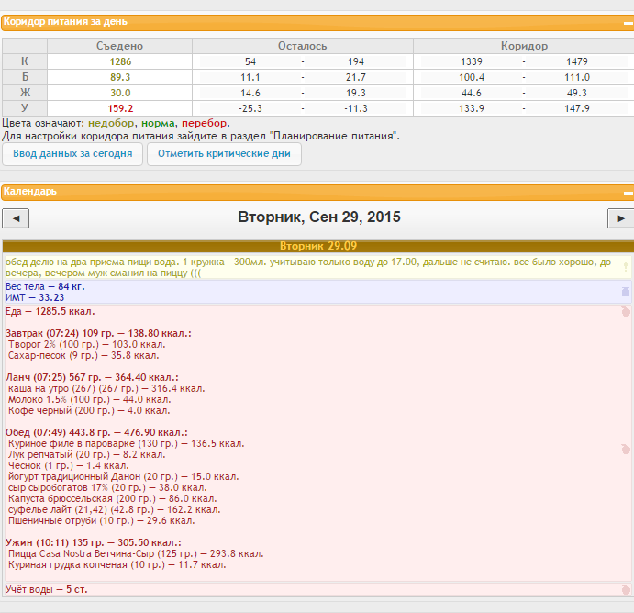Viewport: 634px width, 613px height.
Task: Click the apple icon beside the Обед entries
Action: [x=626, y=449]
